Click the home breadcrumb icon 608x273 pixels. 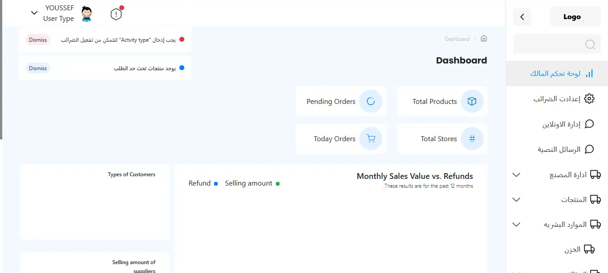[484, 39]
